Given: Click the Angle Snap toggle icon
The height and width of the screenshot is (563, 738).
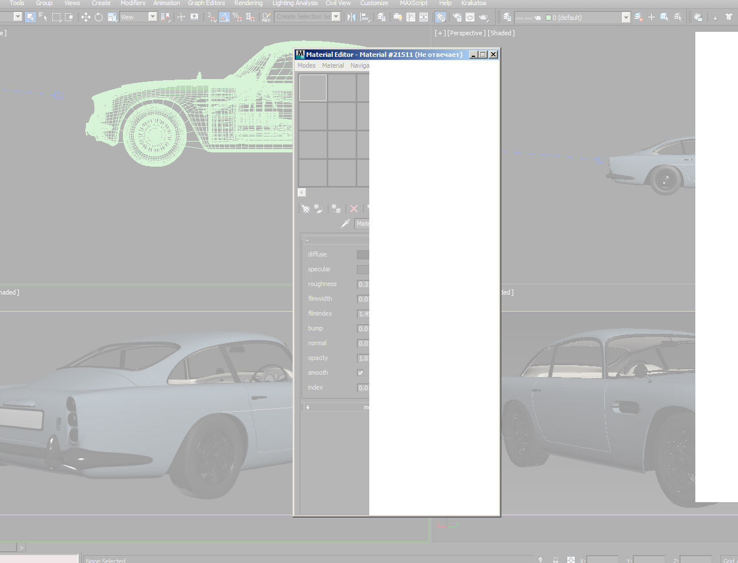Looking at the screenshot, I should click(x=225, y=17).
